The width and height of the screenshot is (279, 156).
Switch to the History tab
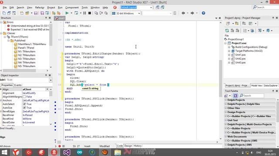(138, 146)
